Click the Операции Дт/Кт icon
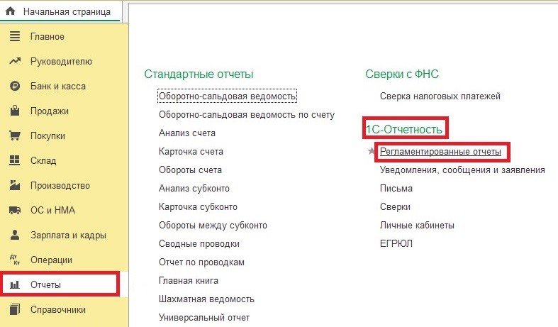The image size is (558, 327). pyautogui.click(x=15, y=260)
